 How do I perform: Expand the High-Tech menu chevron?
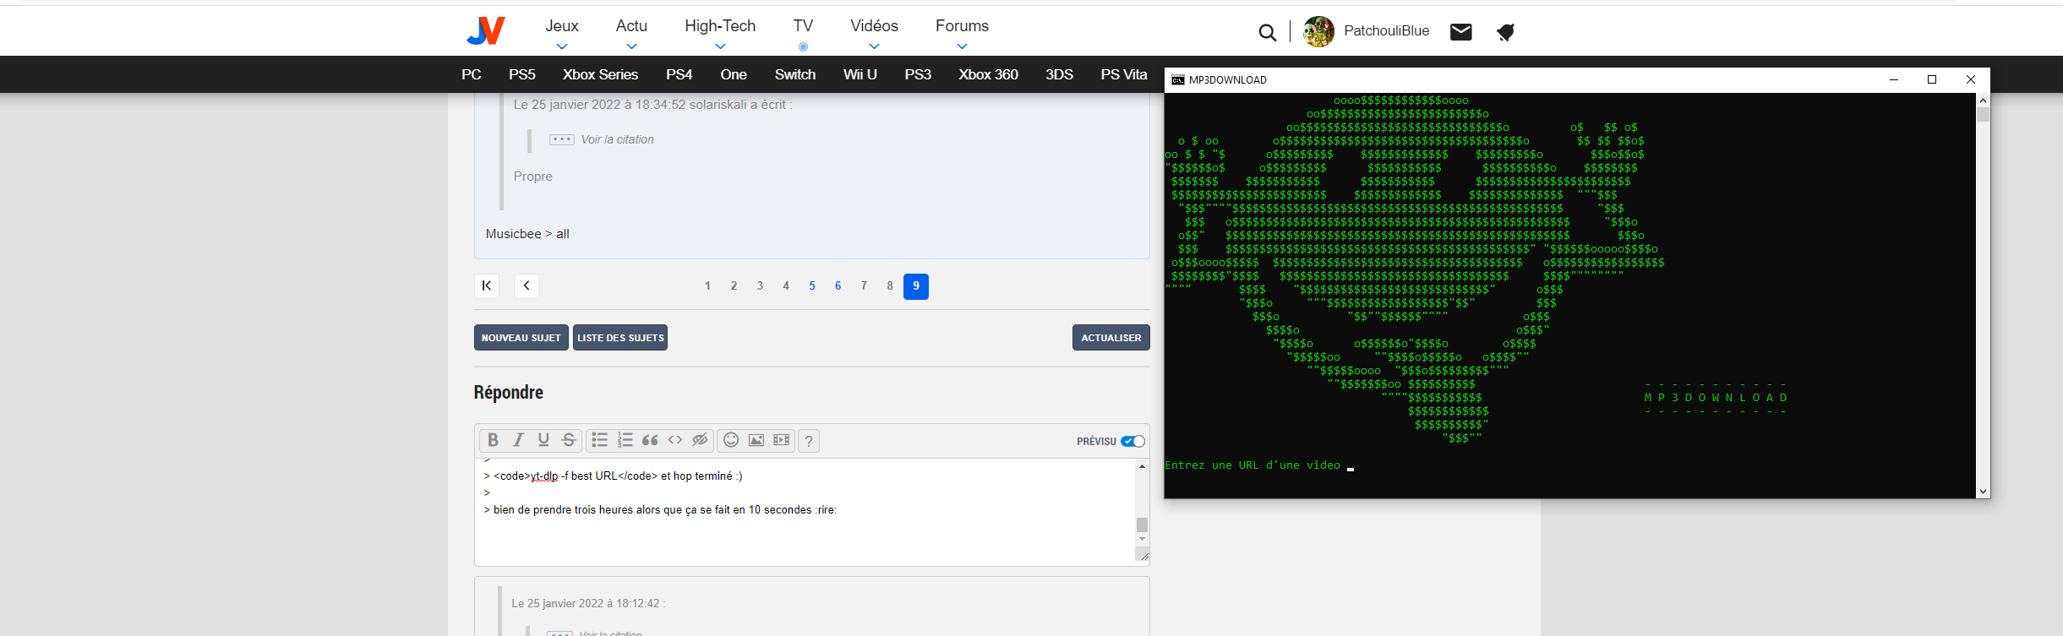(x=720, y=46)
